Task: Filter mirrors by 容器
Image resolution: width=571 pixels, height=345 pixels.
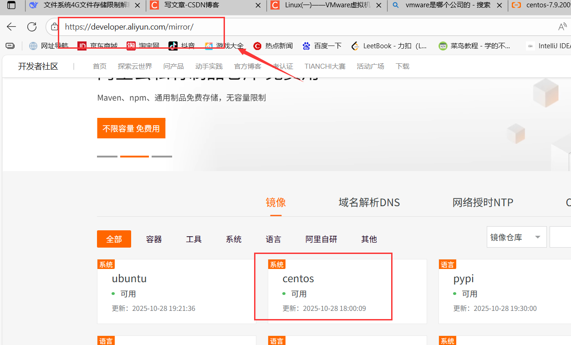Action: pos(154,239)
